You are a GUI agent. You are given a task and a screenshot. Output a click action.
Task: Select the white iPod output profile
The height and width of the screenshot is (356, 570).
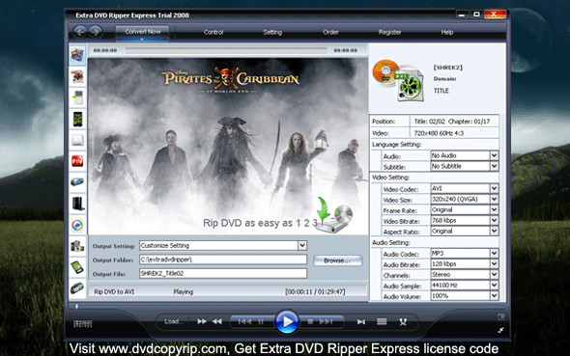click(77, 98)
